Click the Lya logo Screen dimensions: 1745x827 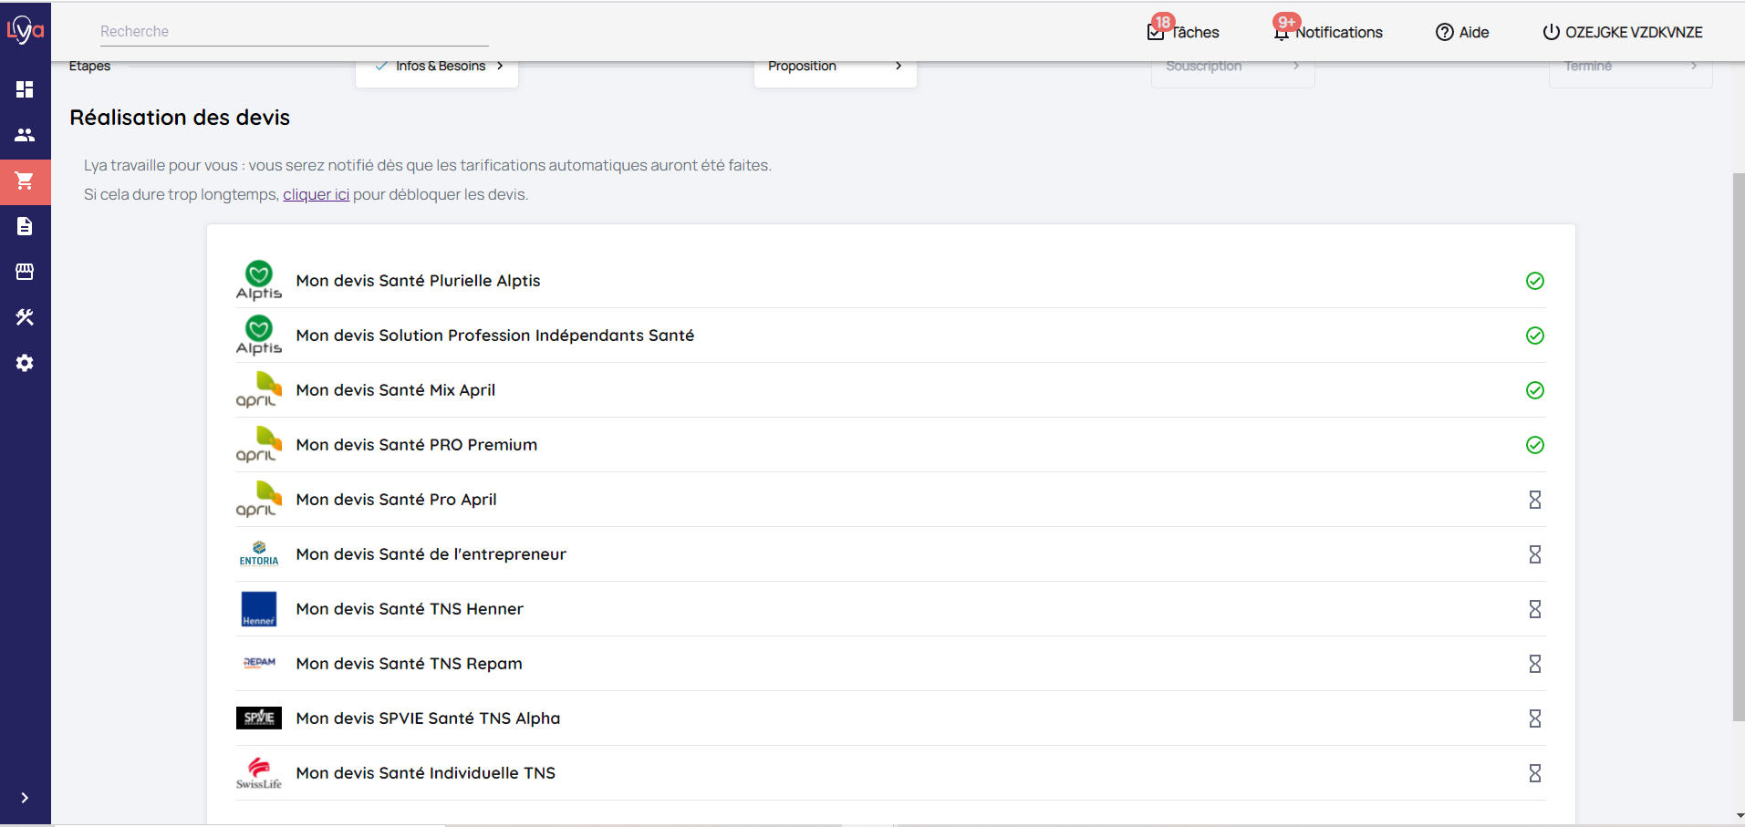pyautogui.click(x=25, y=30)
